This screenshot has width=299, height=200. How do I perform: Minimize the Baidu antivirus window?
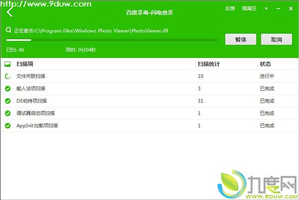pos(279,8)
